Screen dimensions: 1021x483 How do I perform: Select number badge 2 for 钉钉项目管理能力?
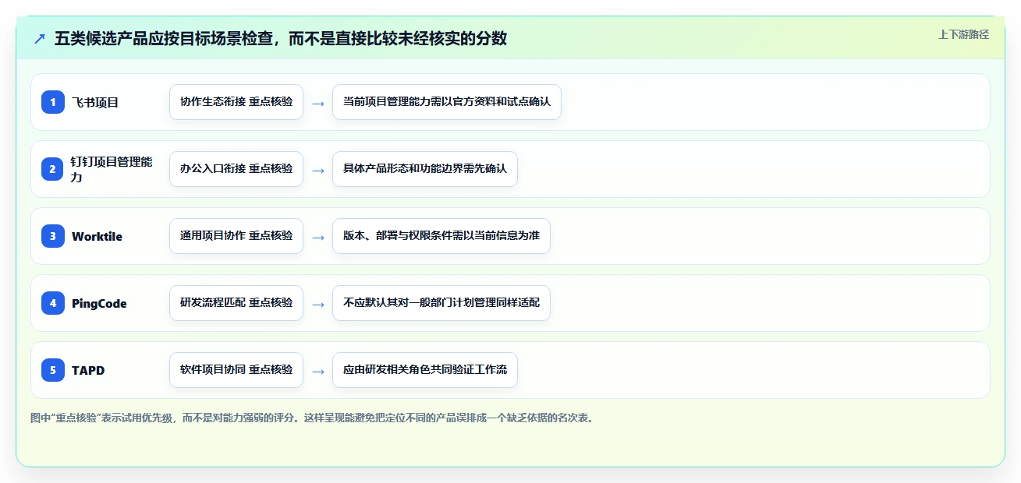(x=53, y=168)
